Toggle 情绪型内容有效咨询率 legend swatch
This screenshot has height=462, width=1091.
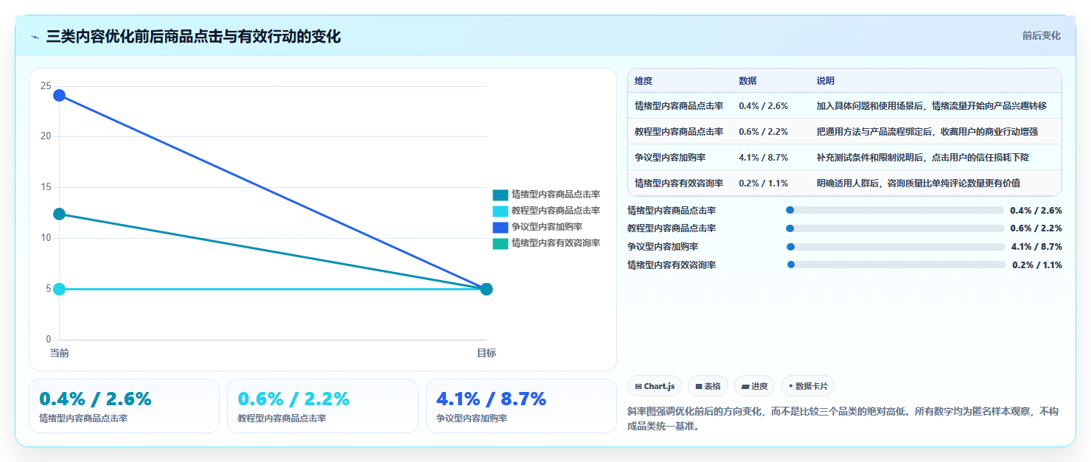pos(501,243)
